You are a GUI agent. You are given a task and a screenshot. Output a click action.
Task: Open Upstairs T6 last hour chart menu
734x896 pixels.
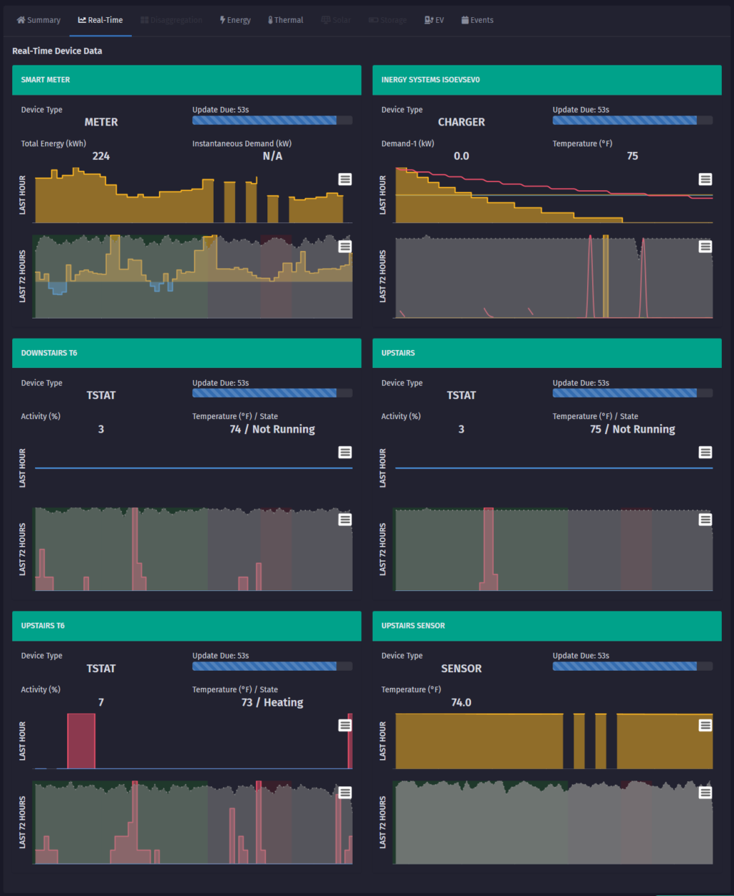pyautogui.click(x=345, y=725)
